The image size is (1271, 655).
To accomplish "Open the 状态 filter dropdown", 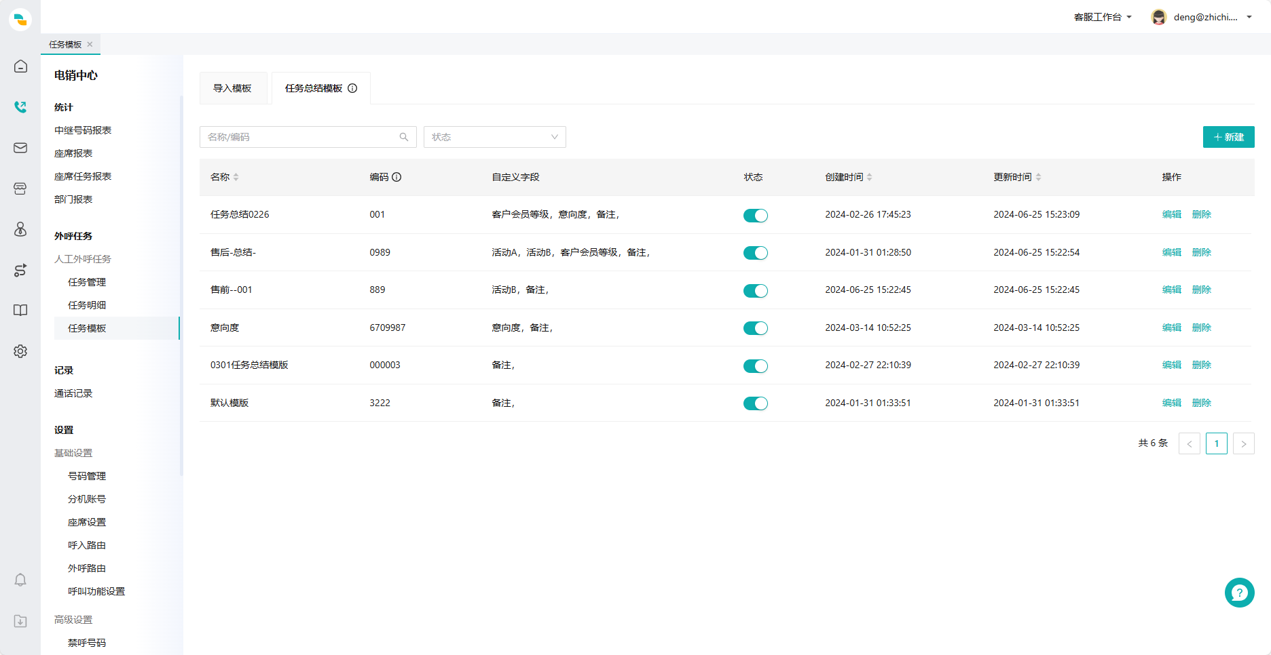I will pyautogui.click(x=495, y=137).
